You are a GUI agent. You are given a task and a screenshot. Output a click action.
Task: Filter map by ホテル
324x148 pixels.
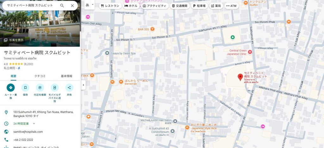(x=131, y=6)
